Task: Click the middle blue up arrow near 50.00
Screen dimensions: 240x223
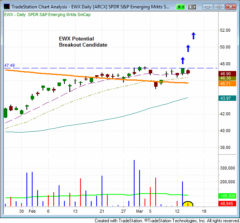Action: [x=188, y=48]
